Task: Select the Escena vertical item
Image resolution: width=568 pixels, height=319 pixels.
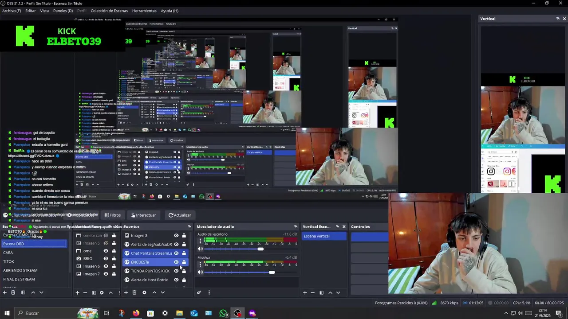Action: tap(324, 236)
